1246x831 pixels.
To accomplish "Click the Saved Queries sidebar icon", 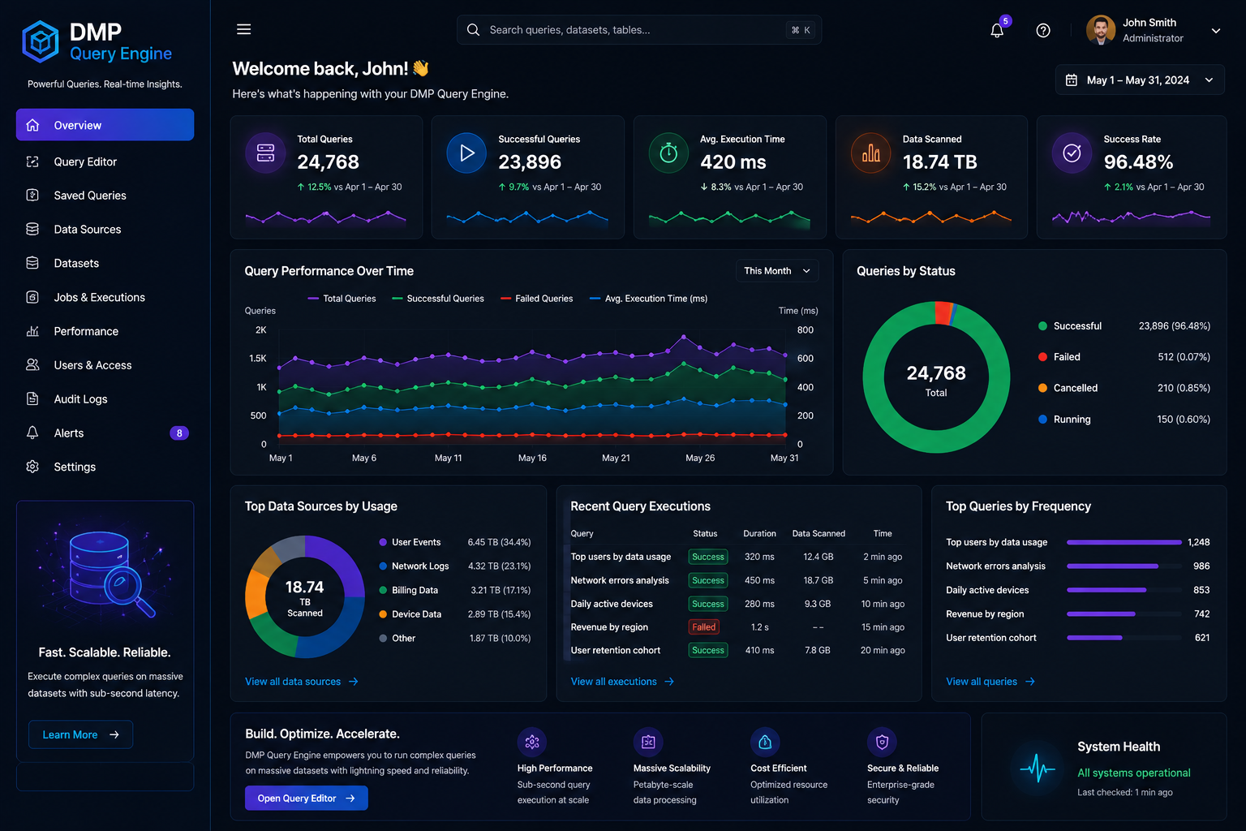I will pos(32,196).
